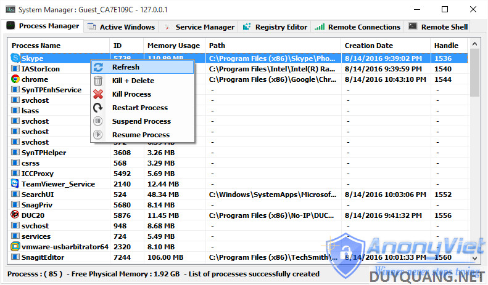The height and width of the screenshot is (285, 488).
Task: Sort by the Process Name column header
Action: (x=59, y=46)
